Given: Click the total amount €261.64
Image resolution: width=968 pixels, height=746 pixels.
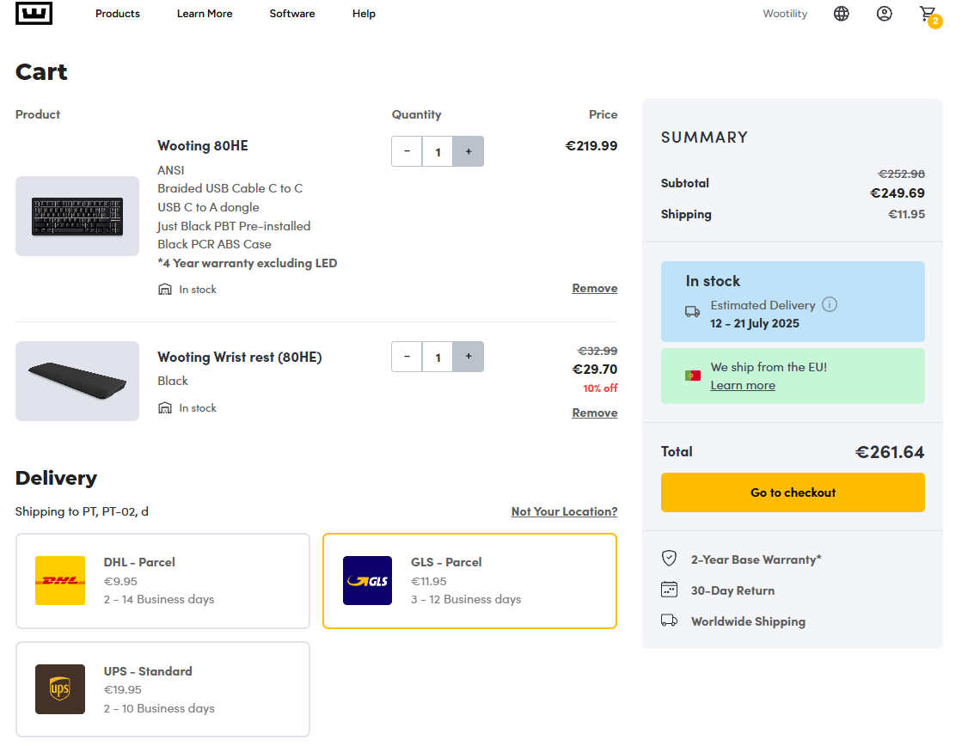Looking at the screenshot, I should 890,452.
